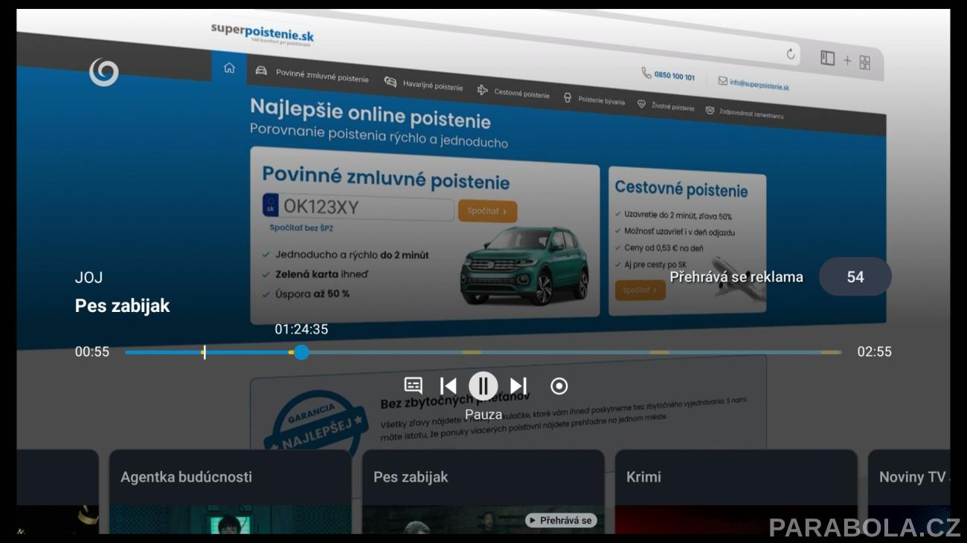Click the 54 ad countdown pill
Image resolution: width=967 pixels, height=543 pixels.
click(855, 277)
